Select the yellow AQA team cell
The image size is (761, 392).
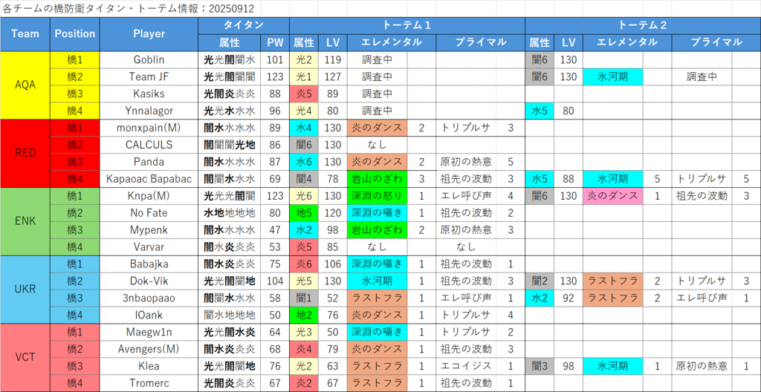tap(25, 85)
